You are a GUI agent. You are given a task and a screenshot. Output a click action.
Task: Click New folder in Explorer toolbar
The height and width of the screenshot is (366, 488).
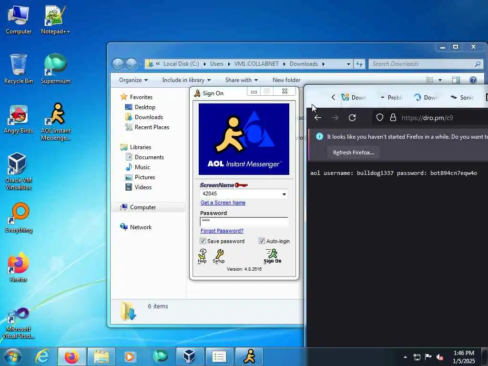click(x=286, y=80)
